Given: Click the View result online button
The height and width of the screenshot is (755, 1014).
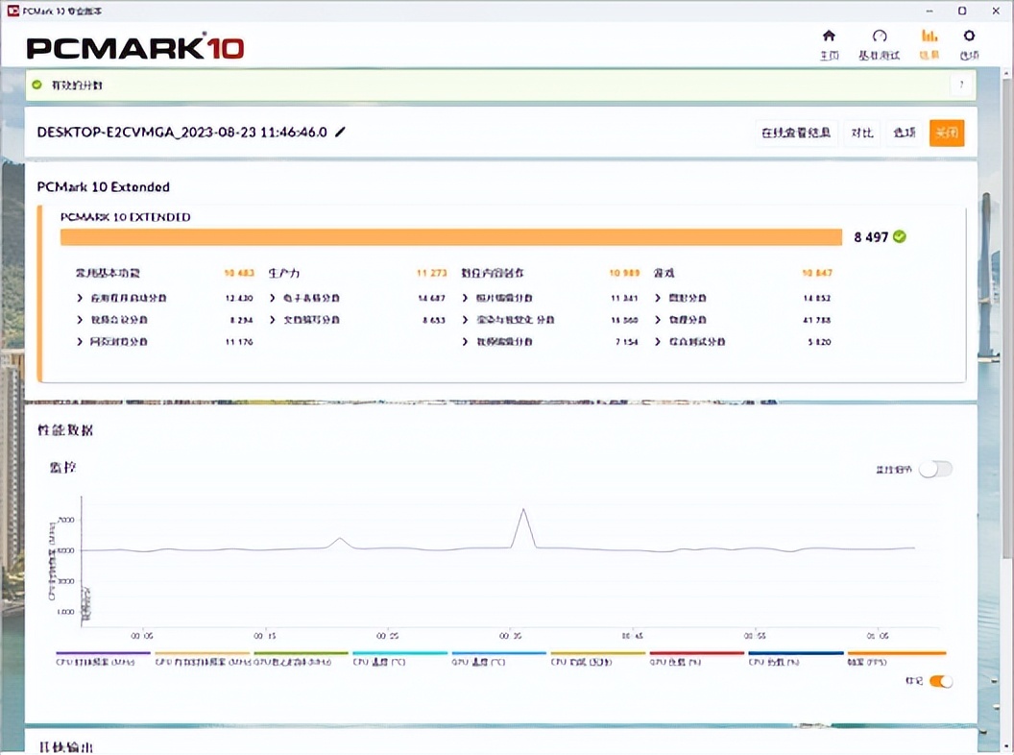Looking at the screenshot, I should click(795, 133).
